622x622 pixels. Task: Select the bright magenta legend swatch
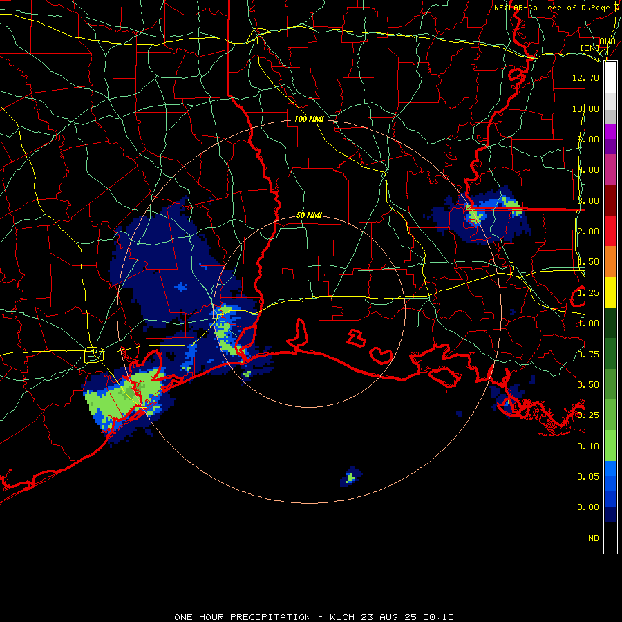tap(610, 131)
